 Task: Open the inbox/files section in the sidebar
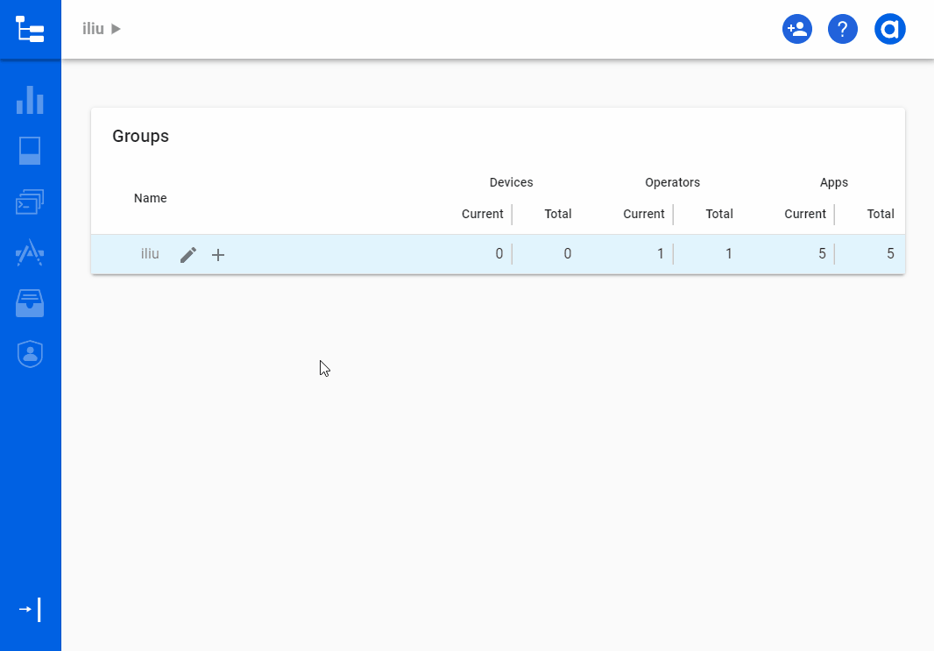(x=30, y=303)
